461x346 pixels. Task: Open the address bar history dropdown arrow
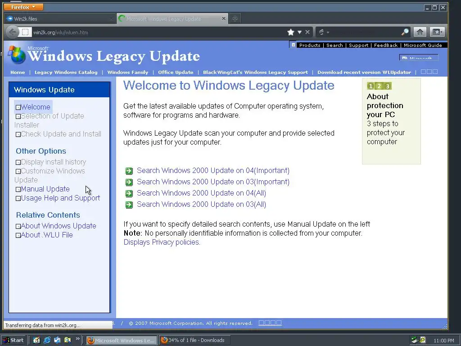click(x=299, y=32)
